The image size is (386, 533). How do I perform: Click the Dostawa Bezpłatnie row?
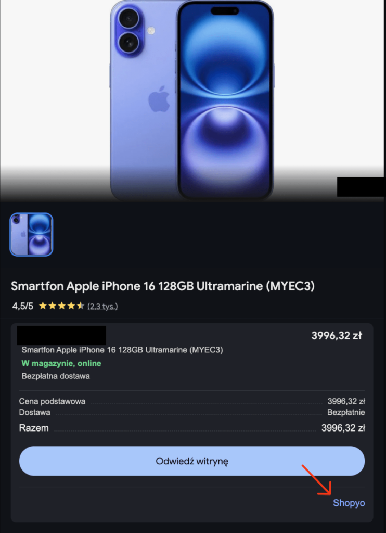192,412
